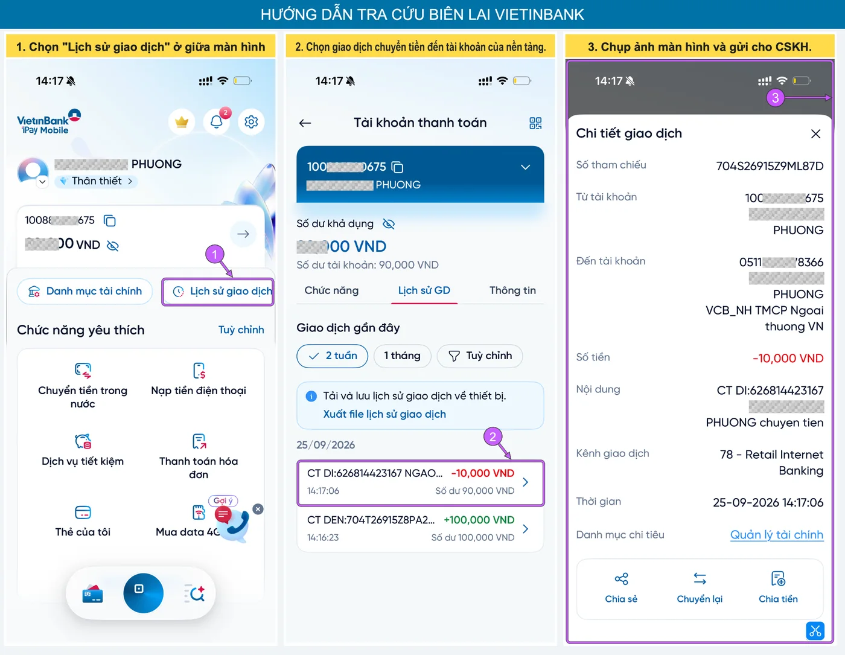Image resolution: width=845 pixels, height=655 pixels.
Task: Toggle balance visibility on home screen card
Action: [x=113, y=245]
